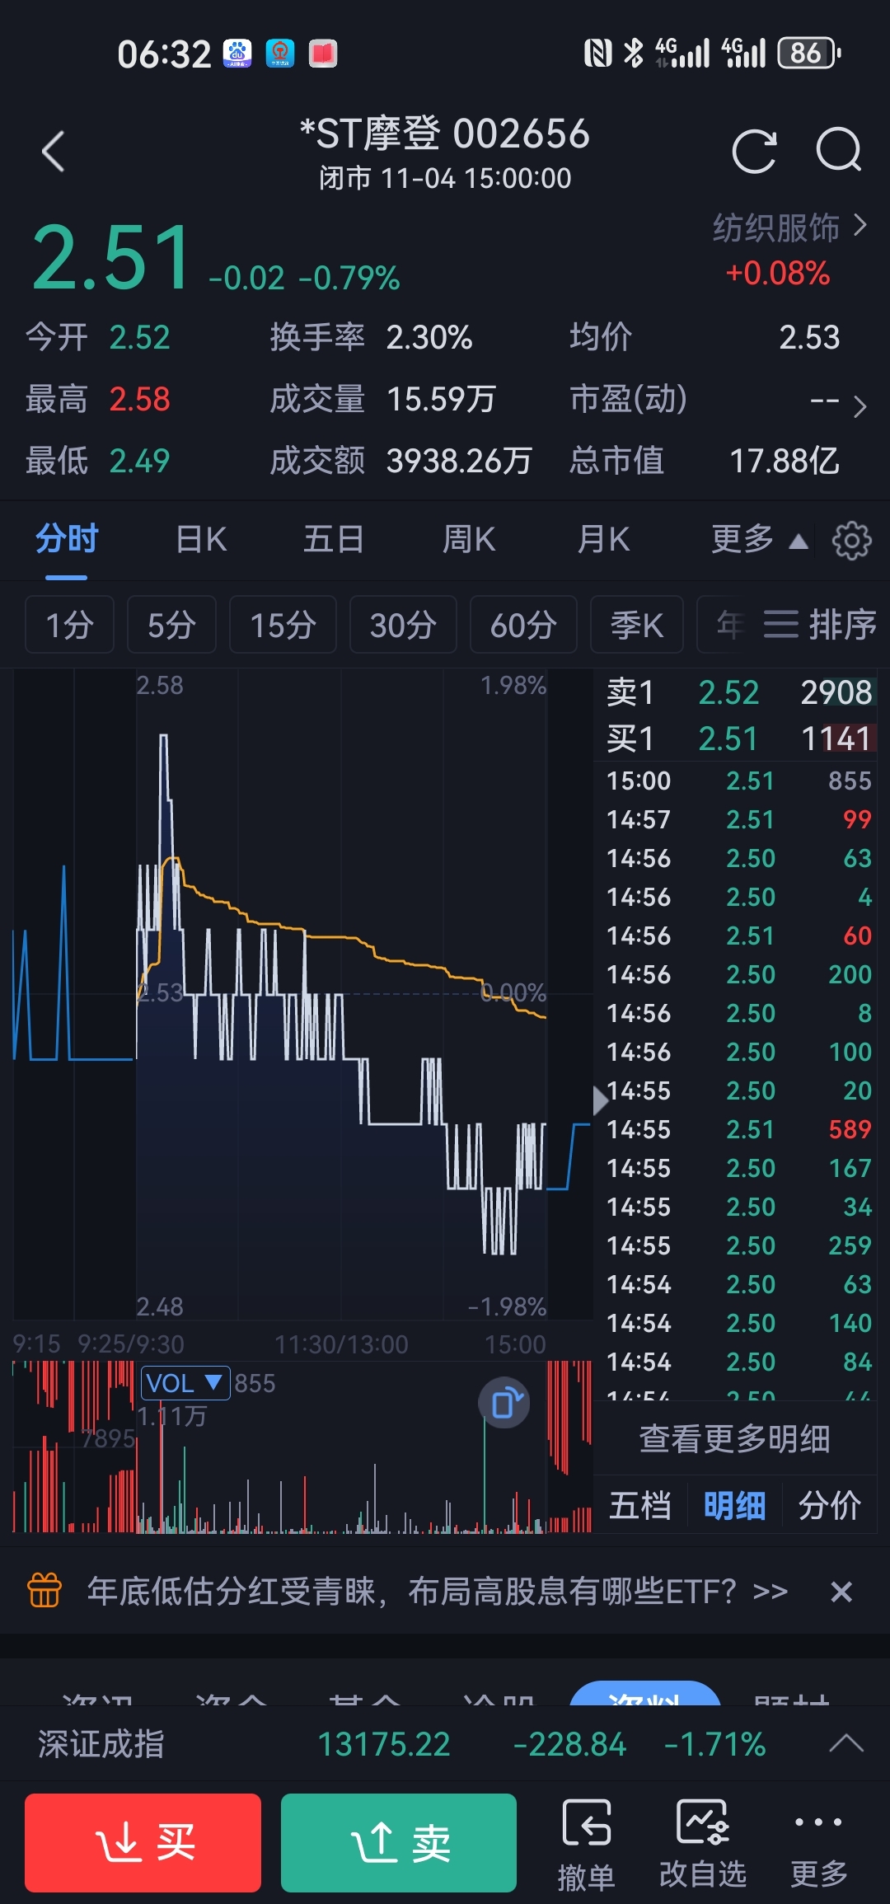Tap the NFC status icon

(x=597, y=54)
